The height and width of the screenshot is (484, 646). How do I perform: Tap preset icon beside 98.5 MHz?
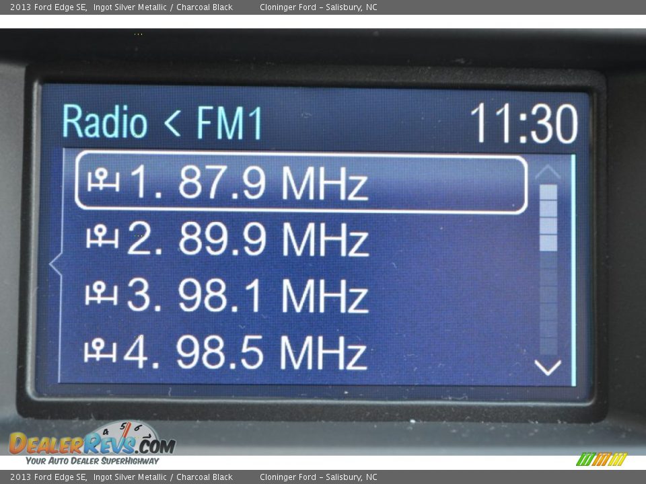pos(100,350)
